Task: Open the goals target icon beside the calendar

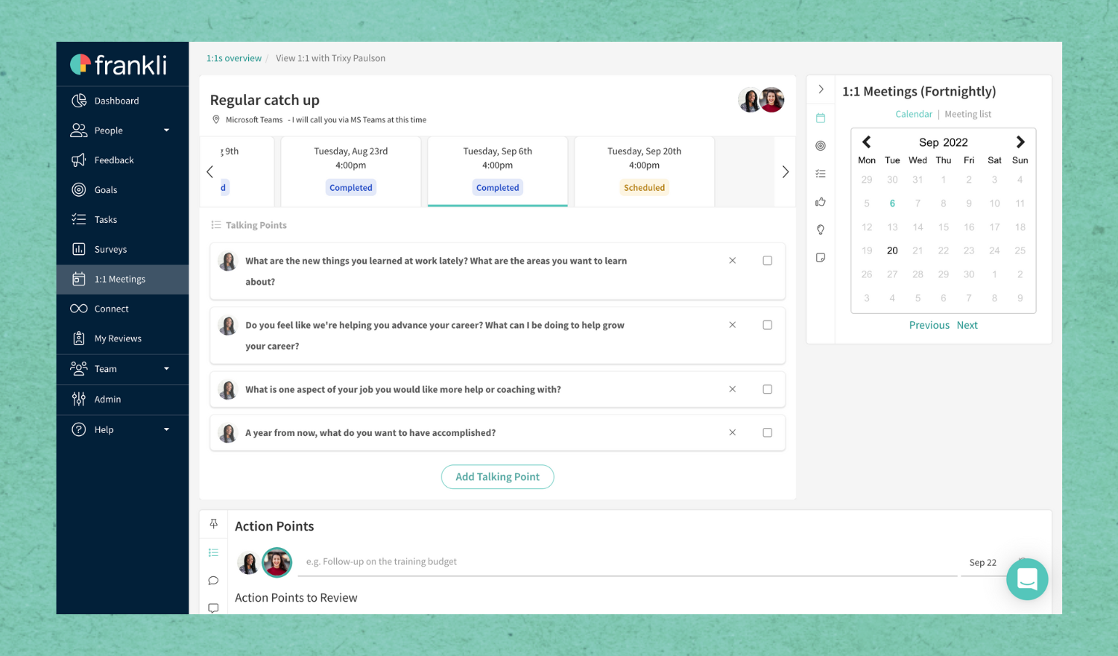Action: tap(821, 145)
